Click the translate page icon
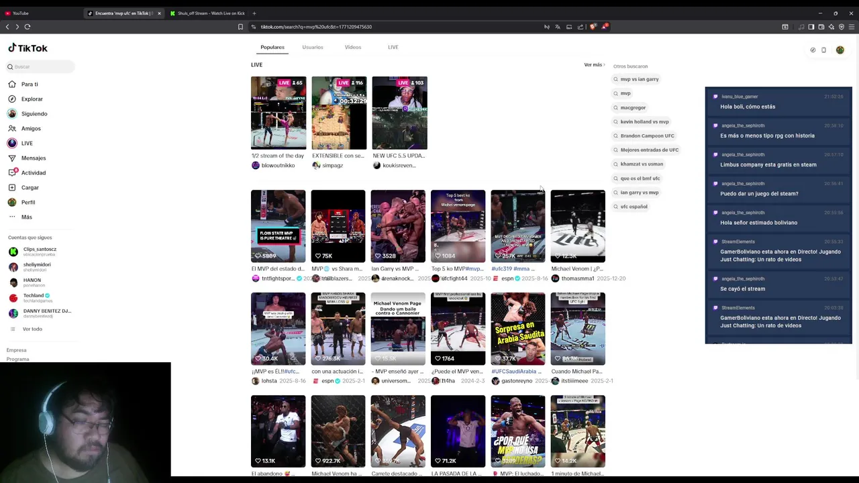Viewport: 859px width, 483px height. tap(557, 27)
